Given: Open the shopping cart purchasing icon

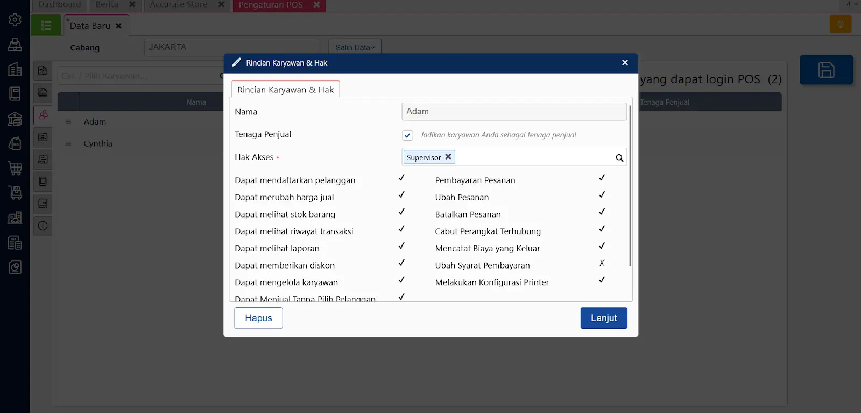Looking at the screenshot, I should pyautogui.click(x=15, y=168).
